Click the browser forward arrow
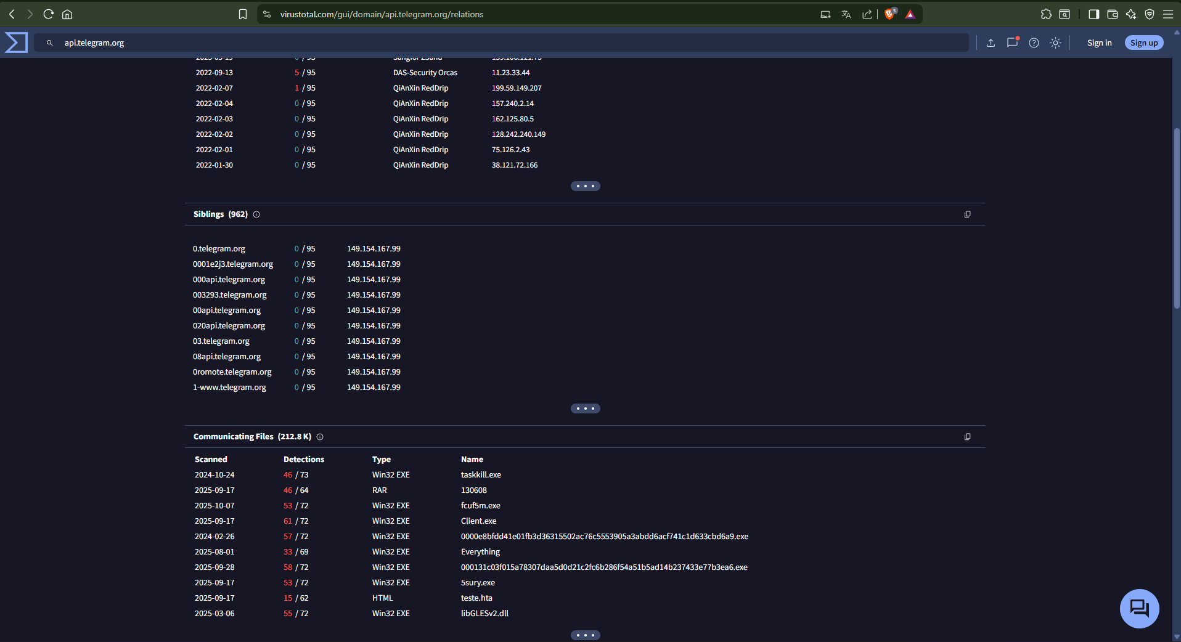The image size is (1181, 642). click(30, 14)
